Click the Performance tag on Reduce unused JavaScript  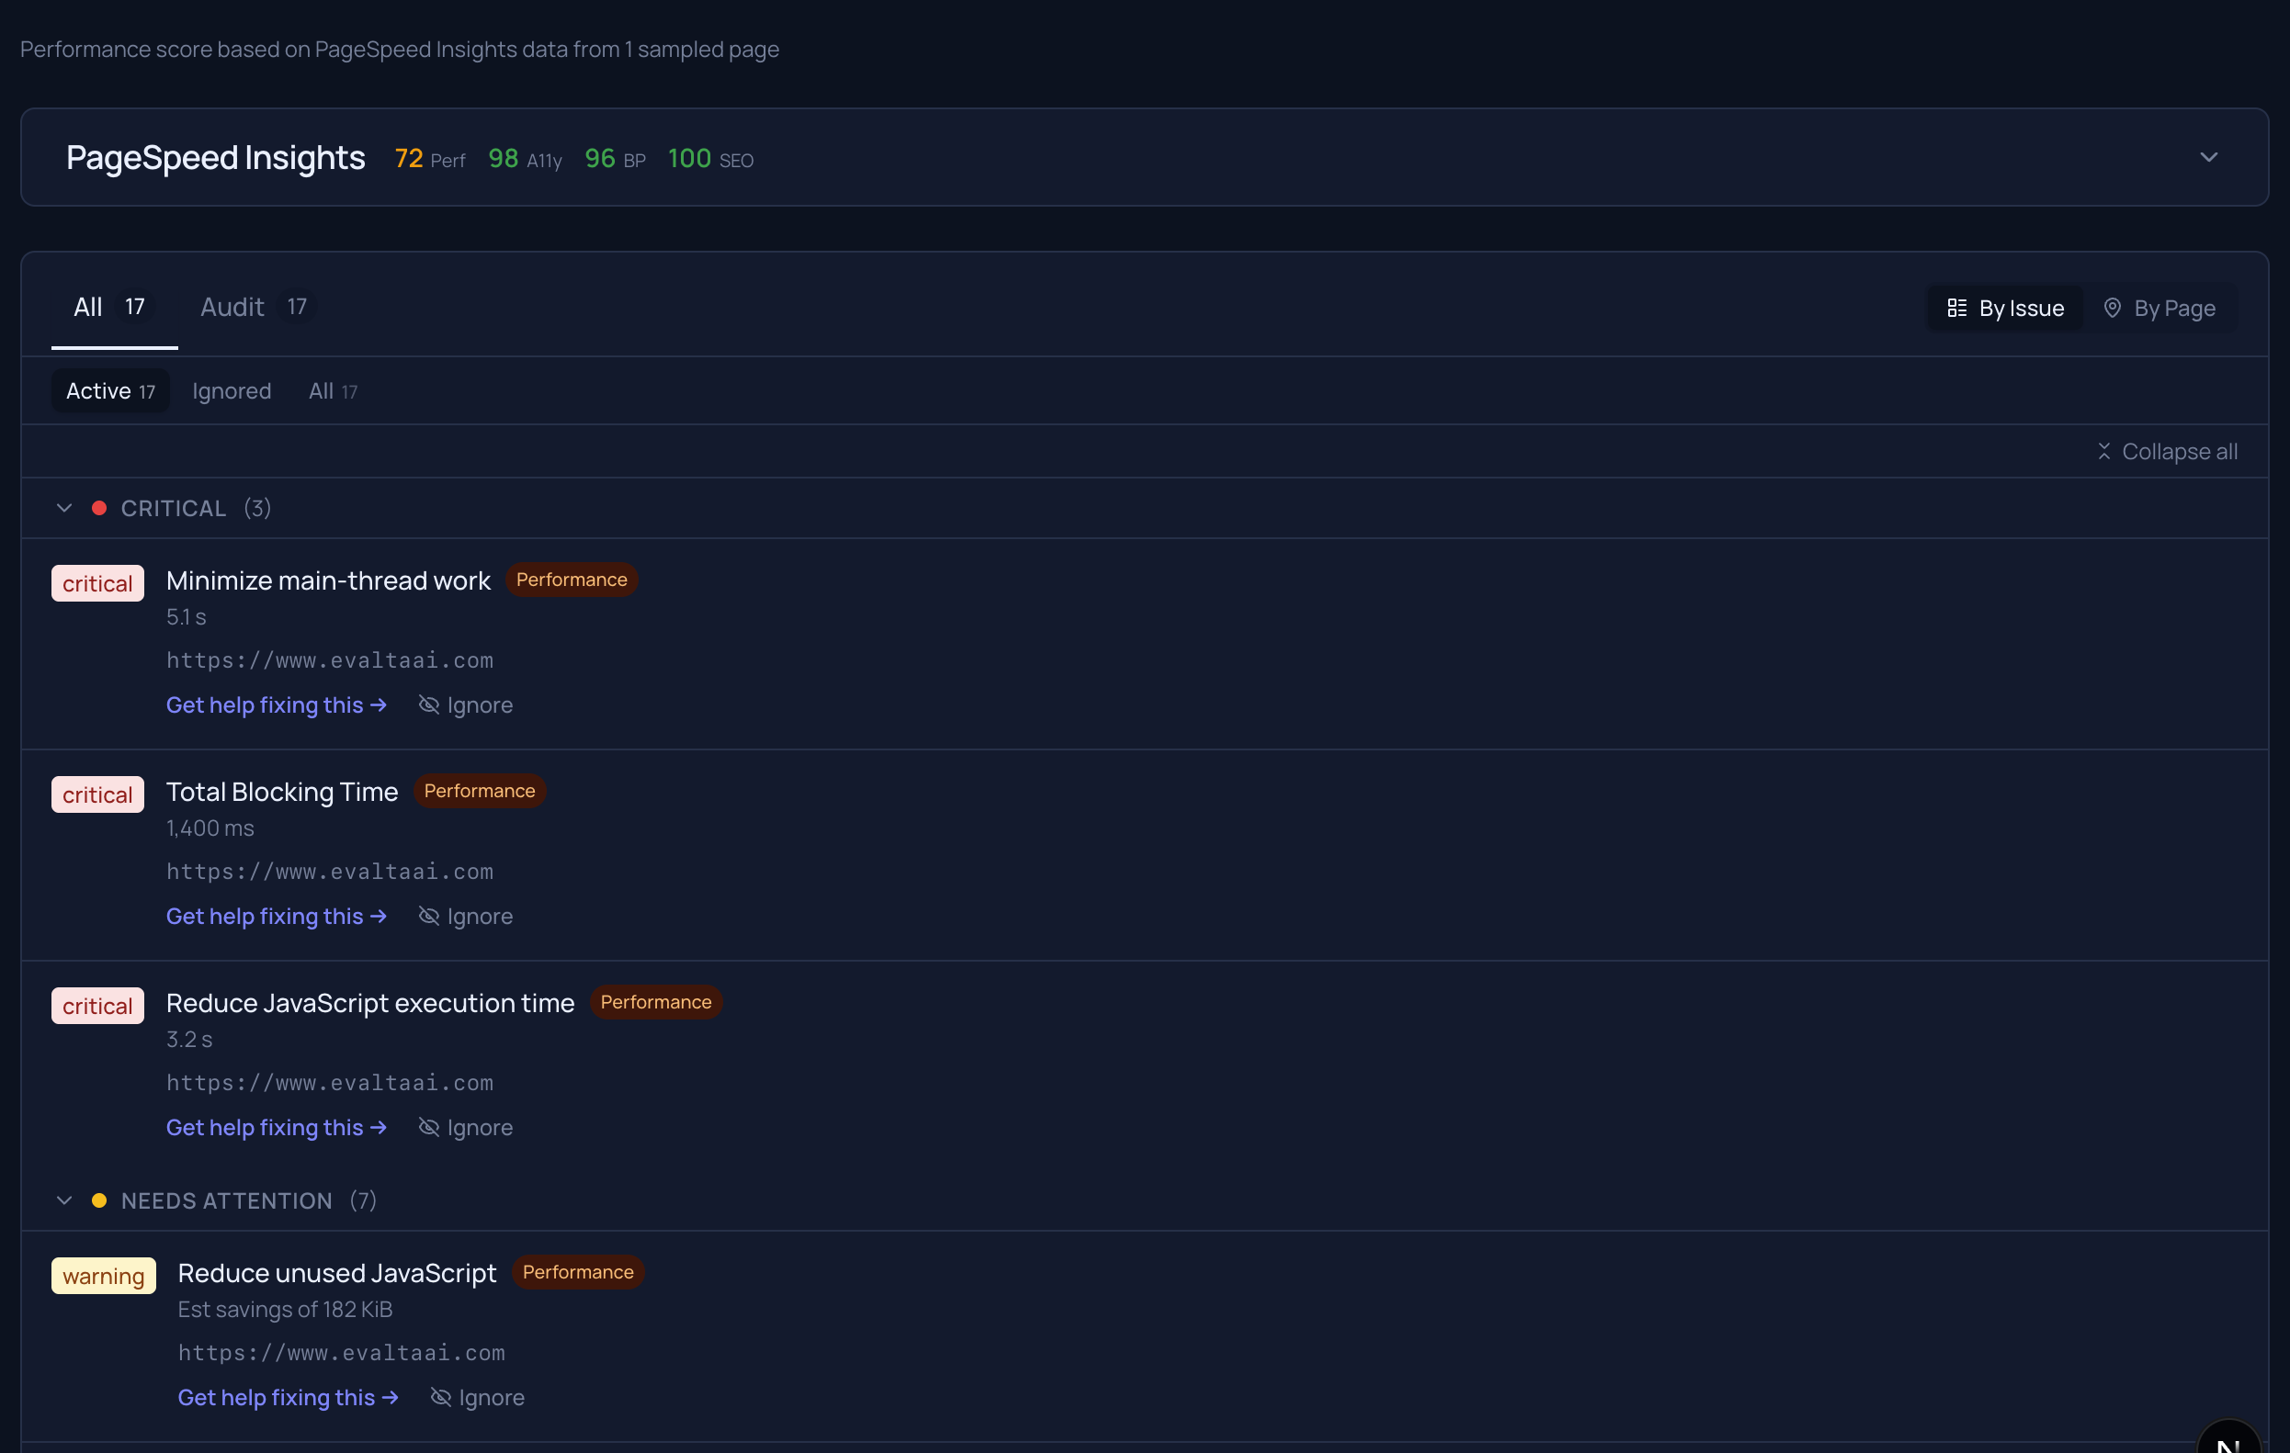click(577, 1272)
